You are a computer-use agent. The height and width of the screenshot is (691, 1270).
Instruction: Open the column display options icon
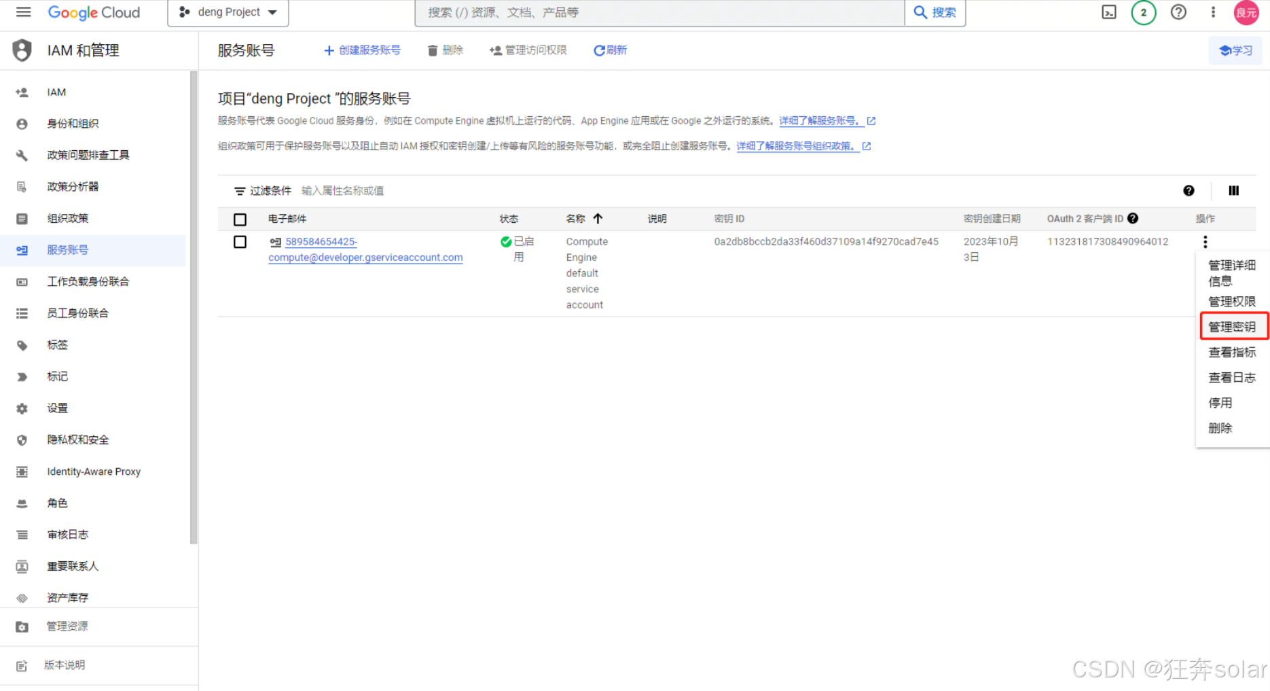[x=1234, y=191]
